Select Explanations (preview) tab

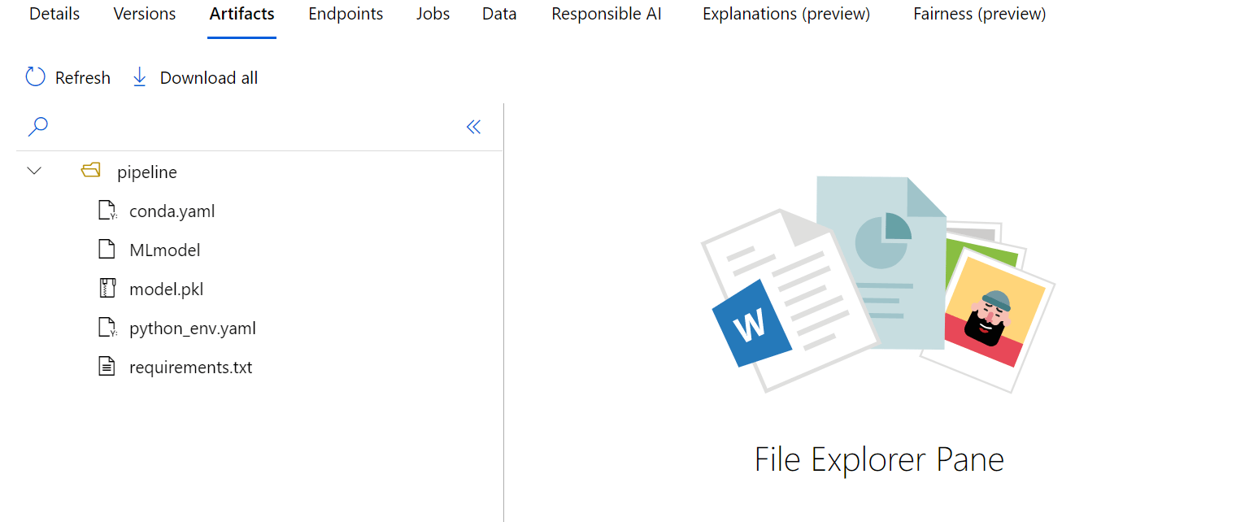pyautogui.click(x=786, y=13)
